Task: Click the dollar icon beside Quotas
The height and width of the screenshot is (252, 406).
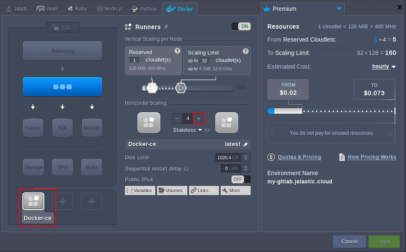Action: tap(271, 157)
